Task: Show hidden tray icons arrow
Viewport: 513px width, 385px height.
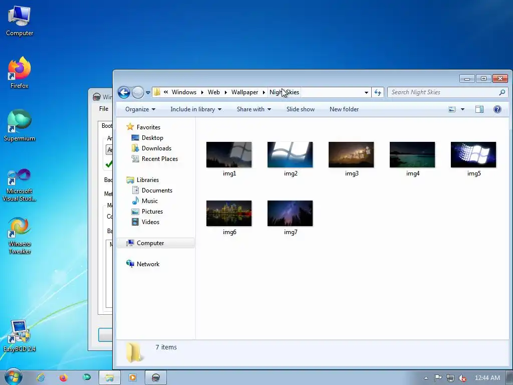Action: pos(426,378)
